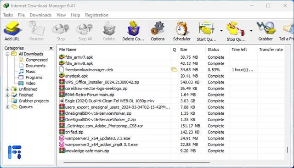Click the Tell a Friend icon
This screenshot has height=168, width=294.
point(288,28)
